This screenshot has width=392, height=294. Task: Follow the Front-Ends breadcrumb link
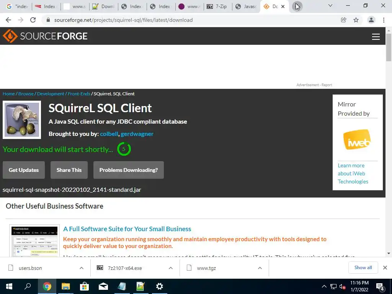tap(79, 94)
